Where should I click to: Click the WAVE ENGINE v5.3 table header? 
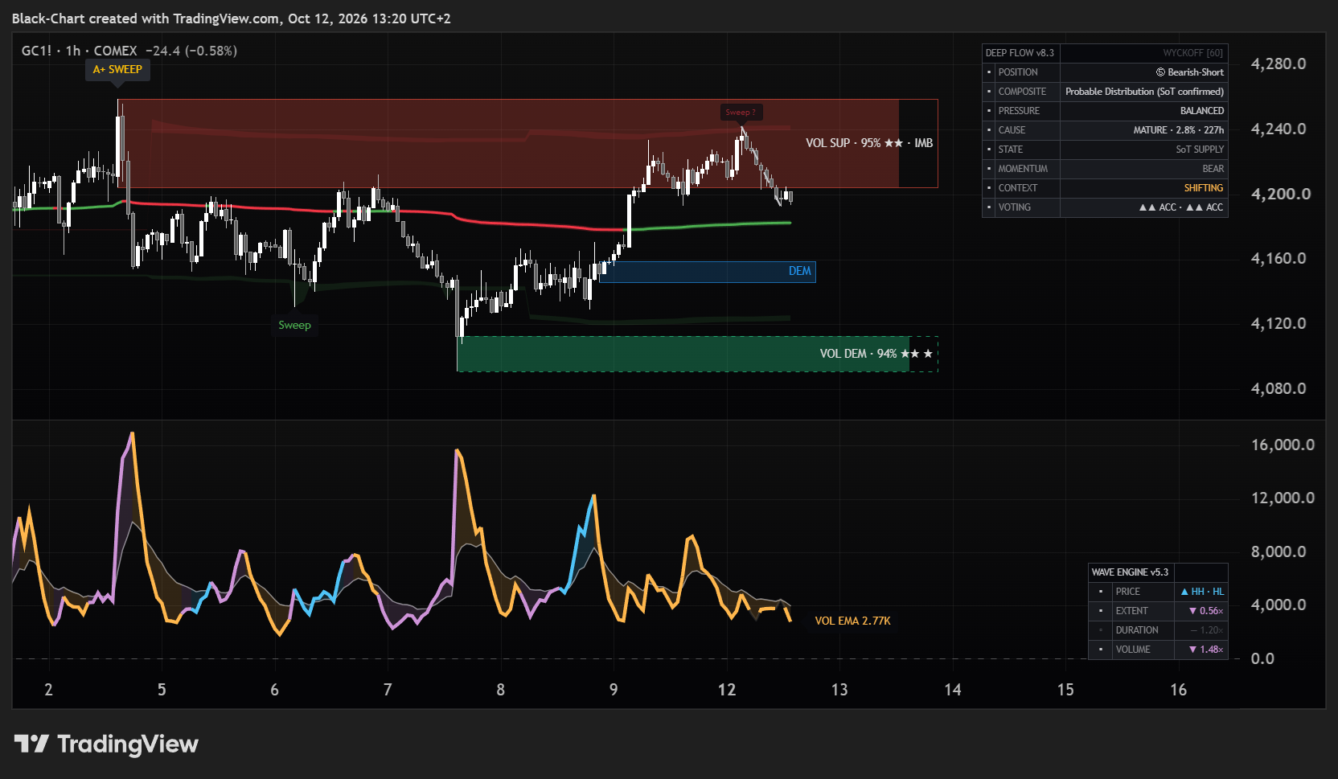click(x=1130, y=572)
